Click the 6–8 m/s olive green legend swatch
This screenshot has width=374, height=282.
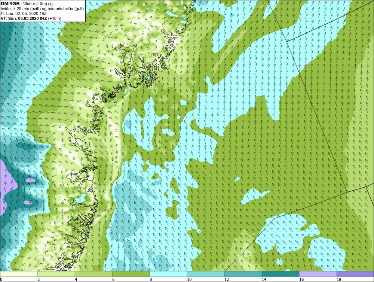pos(131,274)
